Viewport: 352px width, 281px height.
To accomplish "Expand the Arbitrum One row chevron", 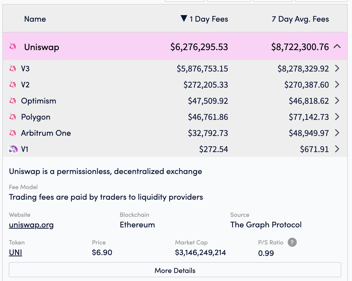I will (x=337, y=133).
